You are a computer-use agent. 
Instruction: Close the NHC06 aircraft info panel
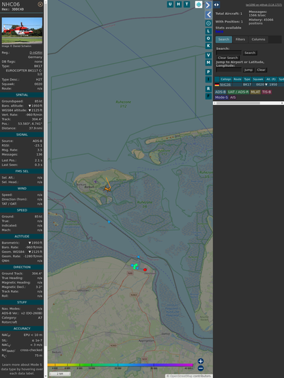40,4
